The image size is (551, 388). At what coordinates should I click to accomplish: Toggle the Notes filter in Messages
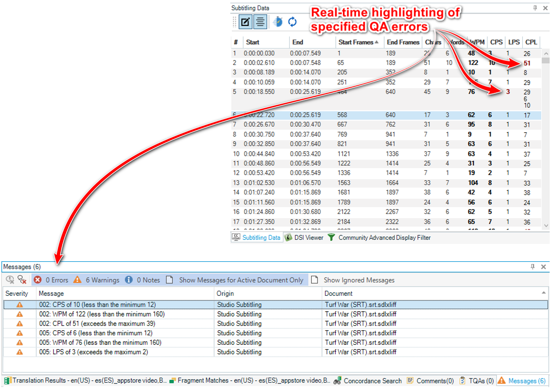click(x=143, y=280)
